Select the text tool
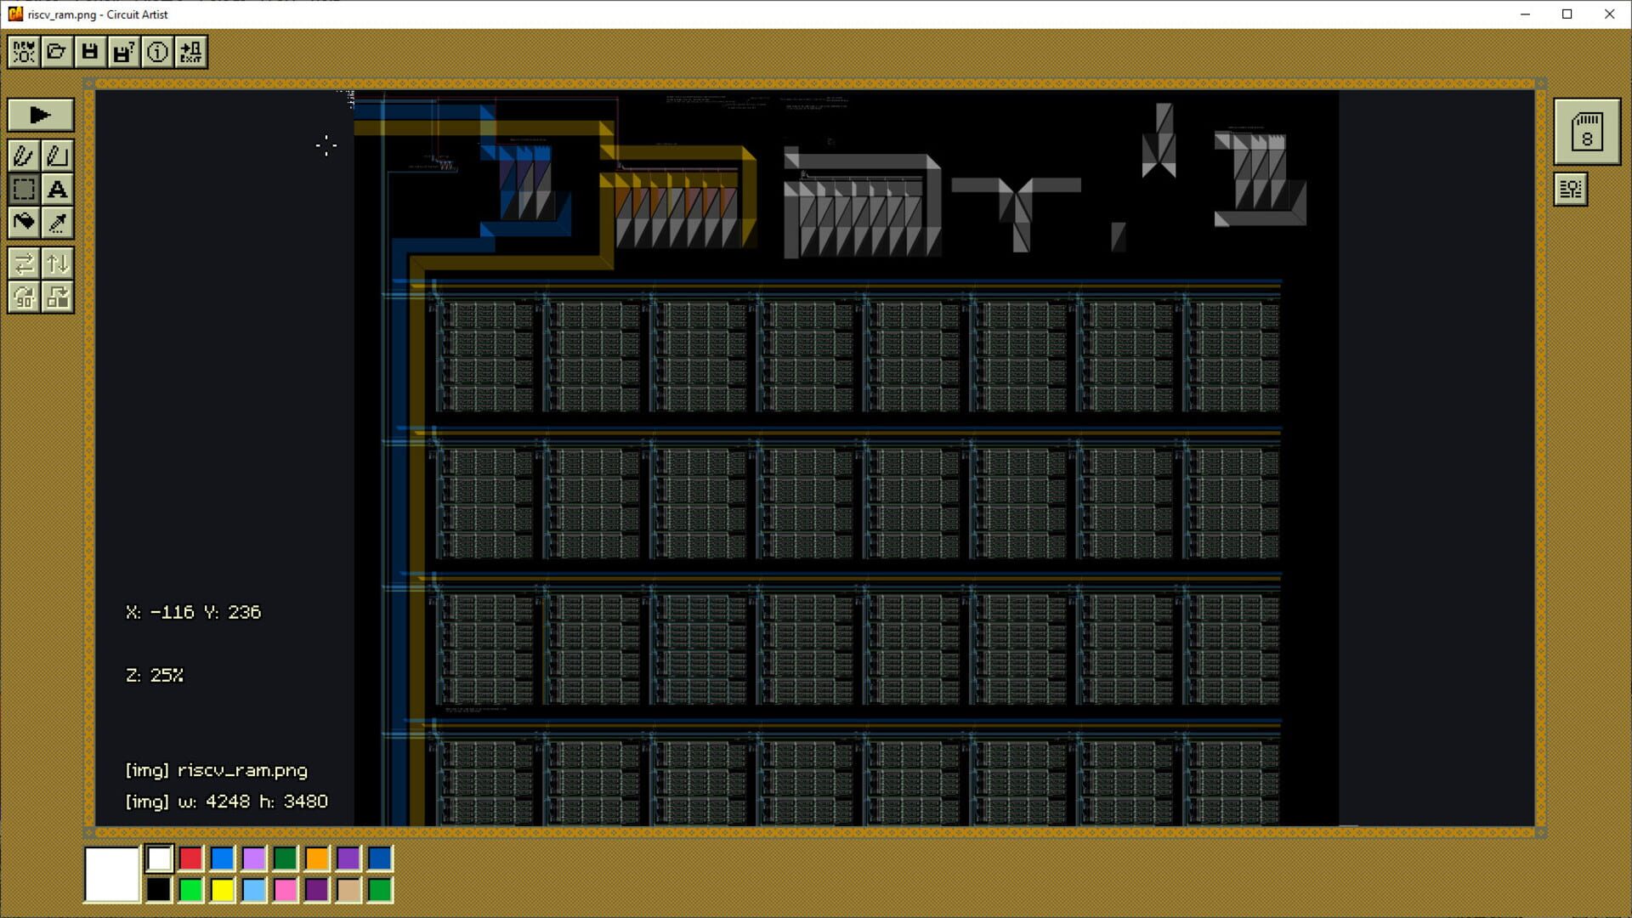The width and height of the screenshot is (1632, 918). tap(57, 190)
